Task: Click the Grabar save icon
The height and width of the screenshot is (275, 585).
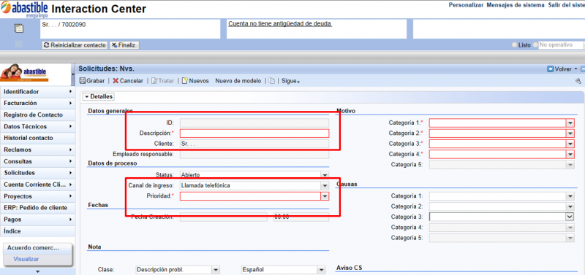Action: (x=83, y=81)
